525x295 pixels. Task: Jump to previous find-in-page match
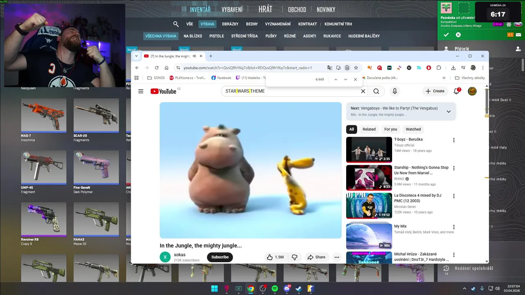(336, 79)
